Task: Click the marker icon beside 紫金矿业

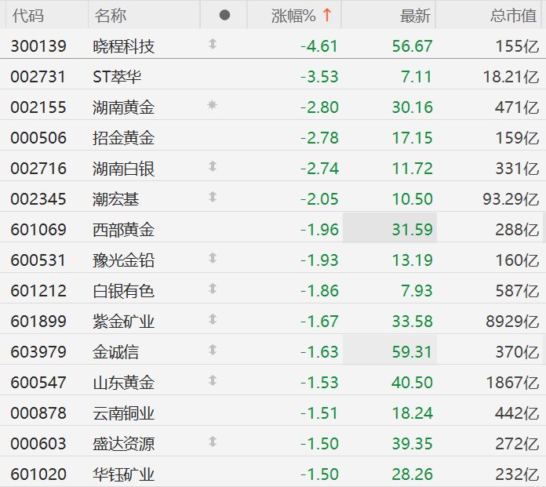Action: pyautogui.click(x=212, y=320)
